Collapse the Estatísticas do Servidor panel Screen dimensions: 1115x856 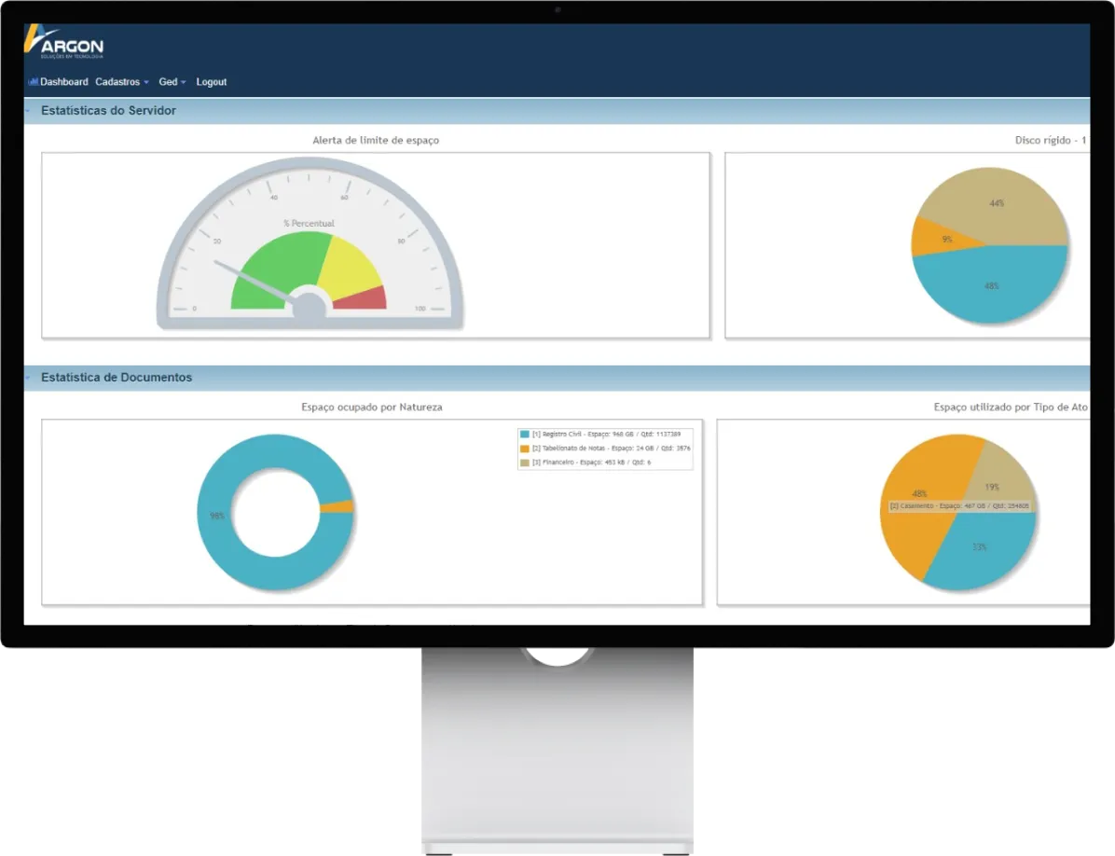(x=29, y=111)
